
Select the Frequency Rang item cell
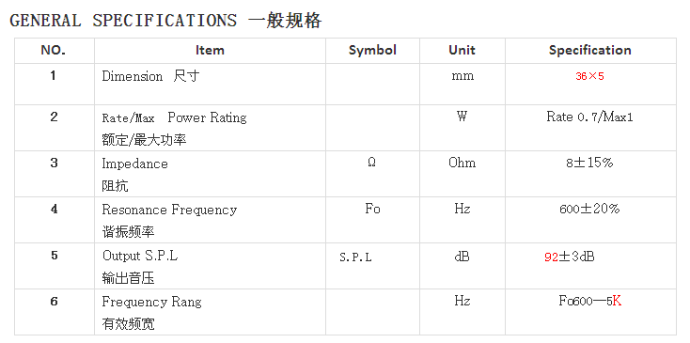pyautogui.click(x=210, y=312)
